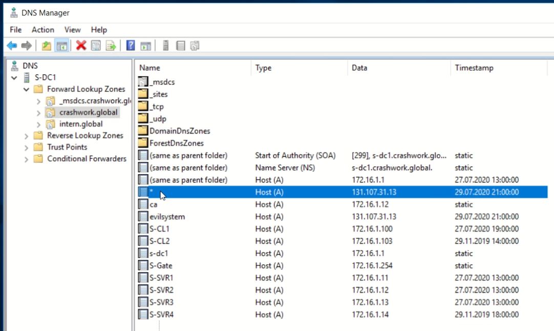Collapse the S-DC1 server node
Screen dimensions: 554x331
pos(14,77)
